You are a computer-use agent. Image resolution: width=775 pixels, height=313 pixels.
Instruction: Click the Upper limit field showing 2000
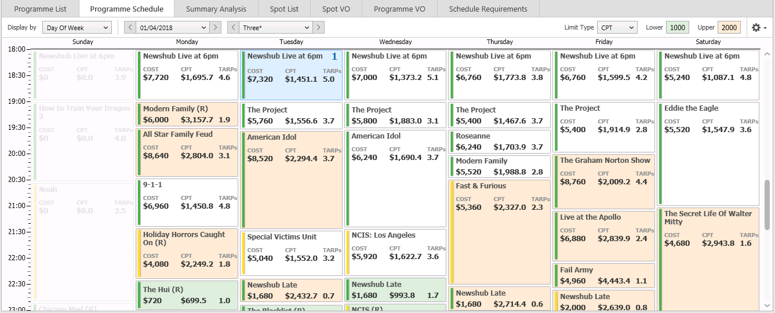point(729,27)
